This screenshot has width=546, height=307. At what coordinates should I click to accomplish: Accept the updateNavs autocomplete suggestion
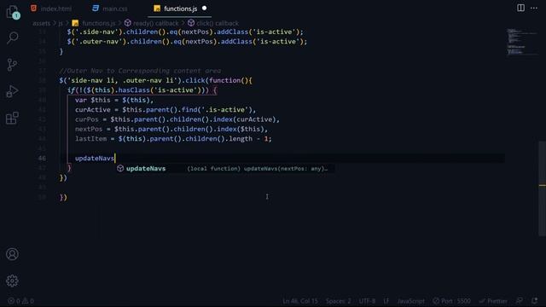pyautogui.click(x=225, y=169)
